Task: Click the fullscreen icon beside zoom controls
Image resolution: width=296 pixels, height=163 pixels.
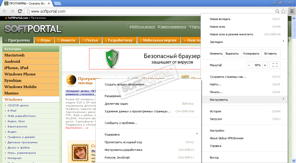Action: pyautogui.click(x=275, y=65)
